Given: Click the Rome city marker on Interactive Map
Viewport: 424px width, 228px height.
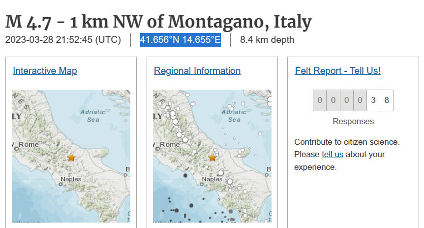Looking at the screenshot, I should pyautogui.click(x=17, y=148).
